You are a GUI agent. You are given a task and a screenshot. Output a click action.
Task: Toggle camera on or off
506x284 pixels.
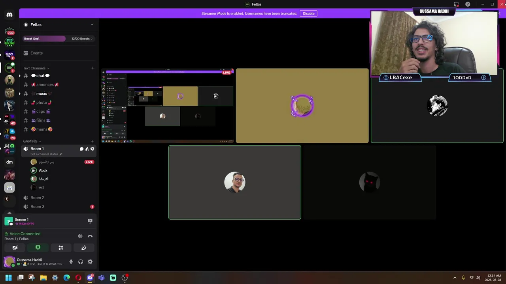[15, 248]
